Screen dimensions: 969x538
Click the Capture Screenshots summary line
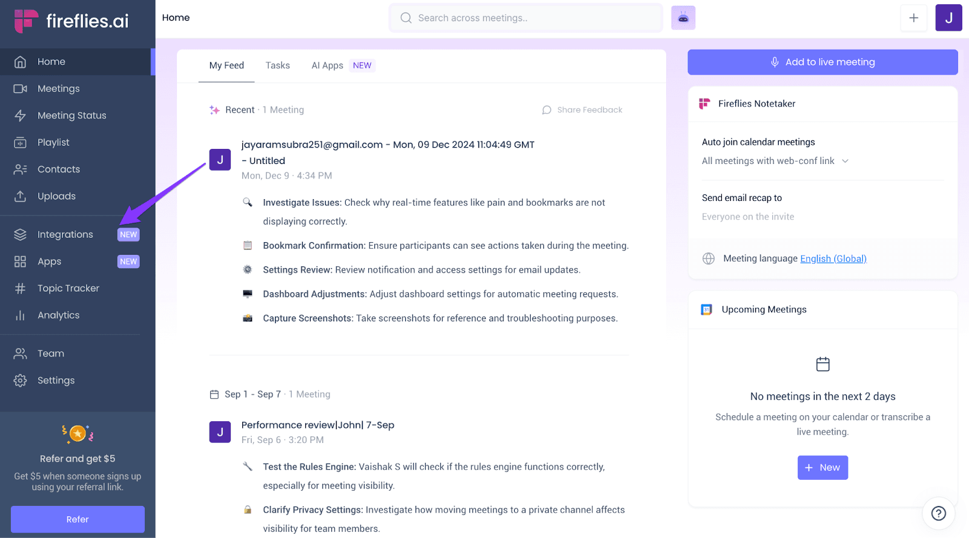click(440, 318)
